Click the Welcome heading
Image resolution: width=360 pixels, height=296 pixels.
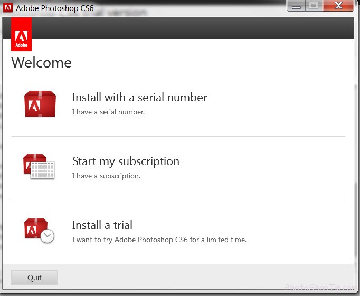pyautogui.click(x=42, y=62)
